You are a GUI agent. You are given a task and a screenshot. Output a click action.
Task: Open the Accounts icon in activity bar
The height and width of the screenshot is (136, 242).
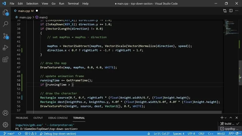(5, 113)
